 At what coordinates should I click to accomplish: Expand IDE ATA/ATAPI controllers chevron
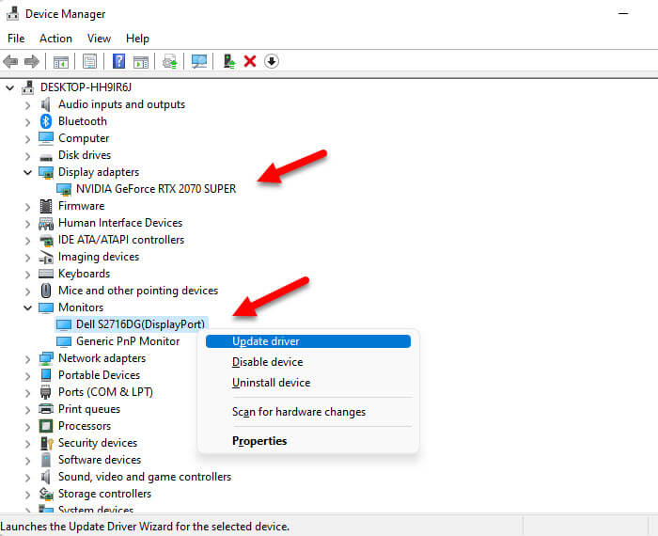tap(27, 241)
